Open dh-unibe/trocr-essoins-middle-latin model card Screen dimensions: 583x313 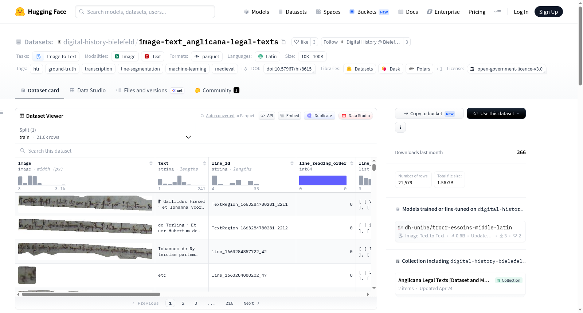pyautogui.click(x=460, y=231)
